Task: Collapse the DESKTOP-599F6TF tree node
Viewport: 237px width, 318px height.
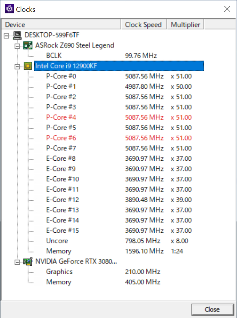Action: tap(6, 36)
